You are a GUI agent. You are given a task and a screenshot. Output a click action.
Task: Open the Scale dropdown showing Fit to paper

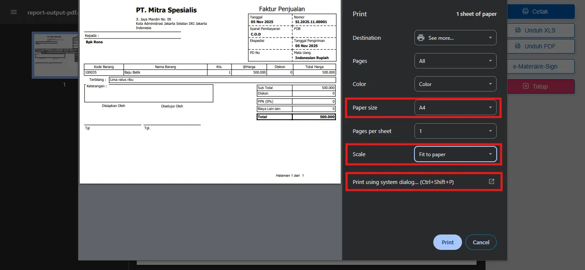click(x=455, y=154)
